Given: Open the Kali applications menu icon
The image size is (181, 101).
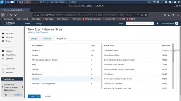Looking at the screenshot, I should [2, 2].
